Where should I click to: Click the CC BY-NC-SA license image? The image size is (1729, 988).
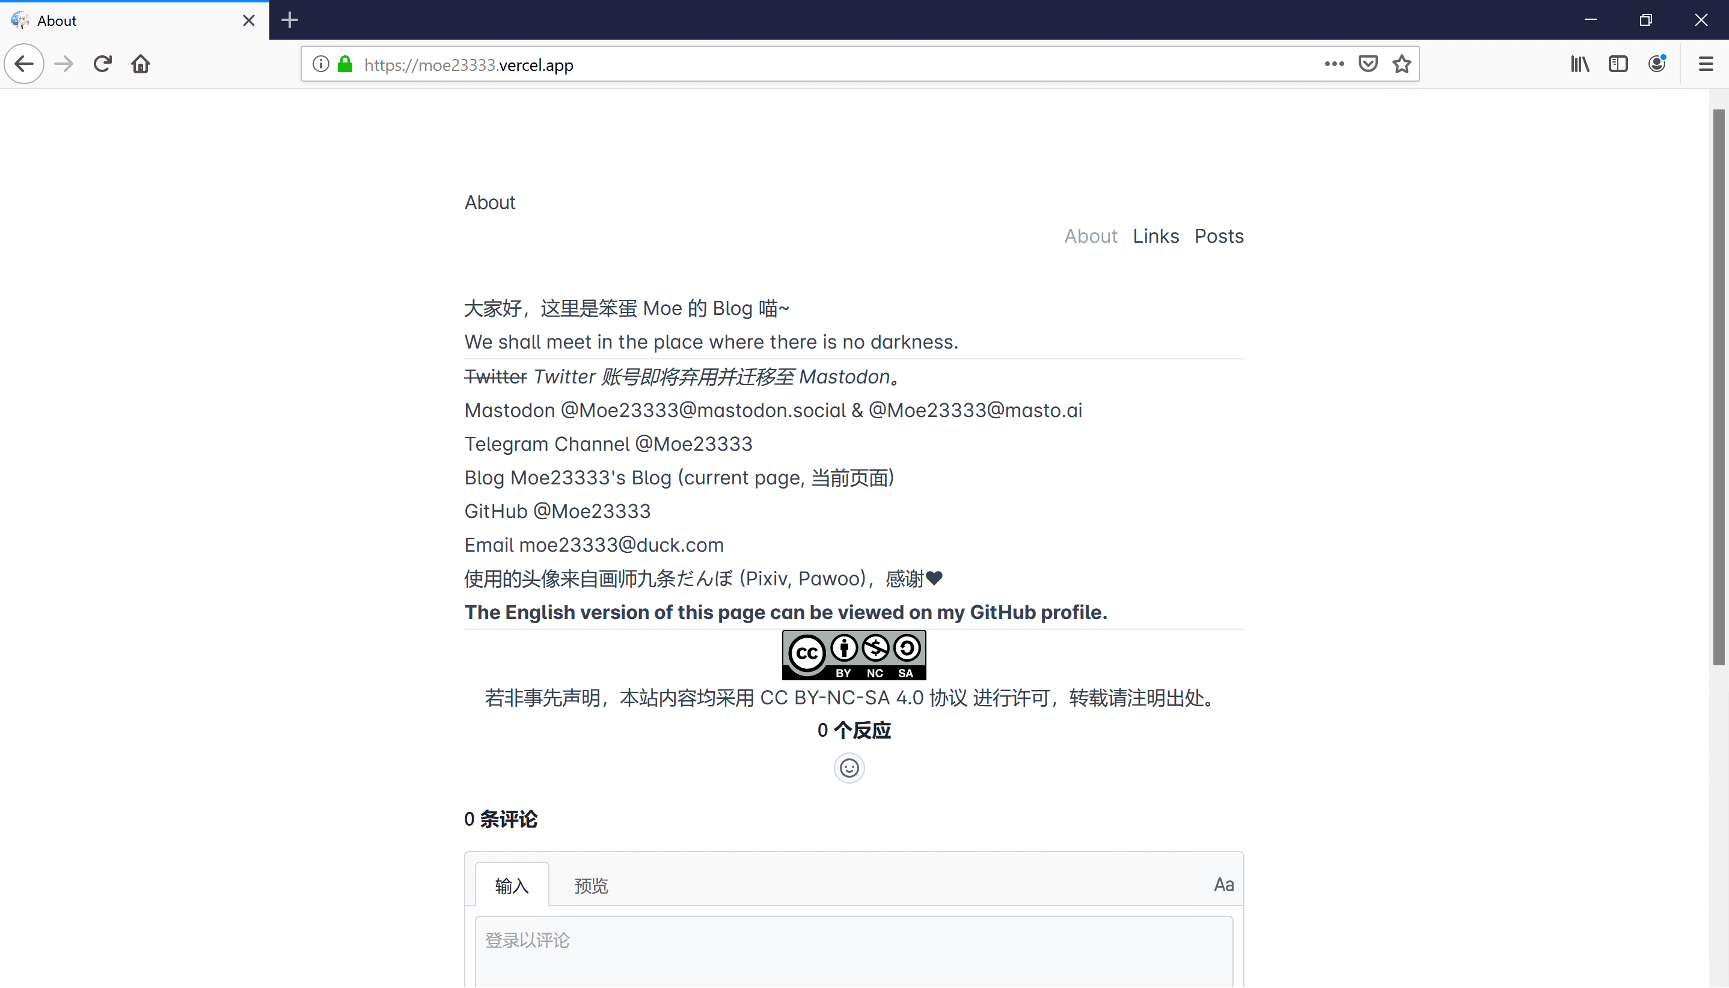(853, 654)
